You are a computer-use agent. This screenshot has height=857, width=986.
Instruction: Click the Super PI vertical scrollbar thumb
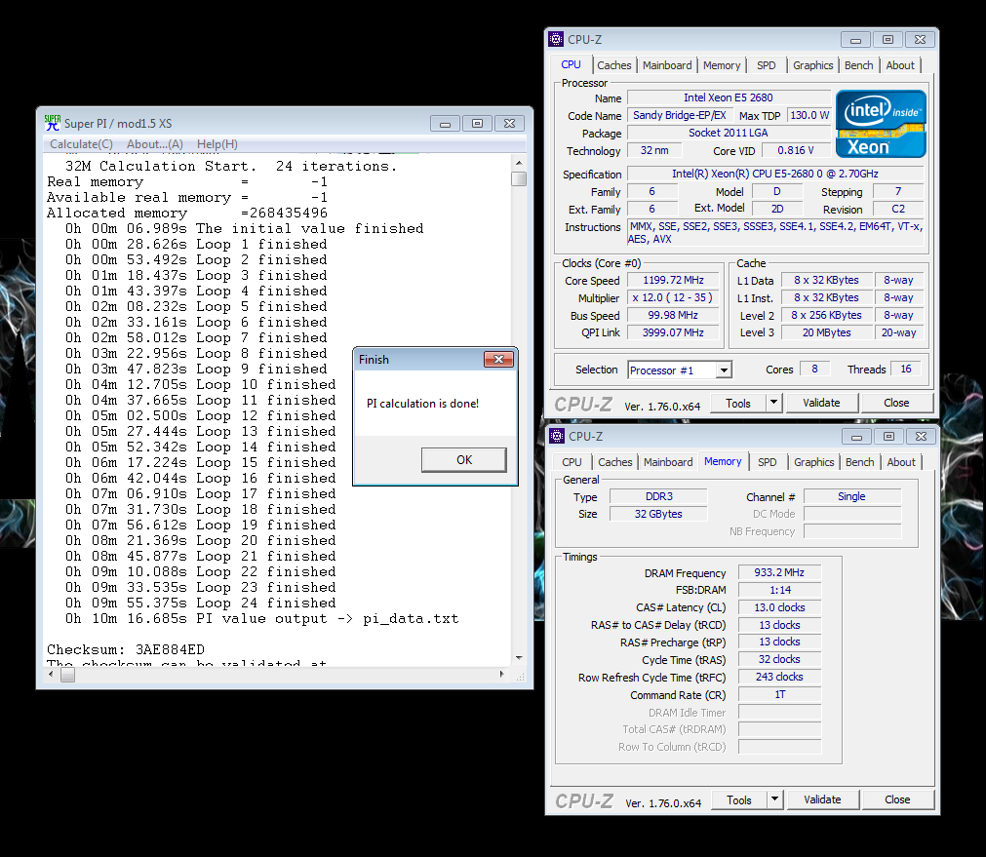click(x=519, y=179)
